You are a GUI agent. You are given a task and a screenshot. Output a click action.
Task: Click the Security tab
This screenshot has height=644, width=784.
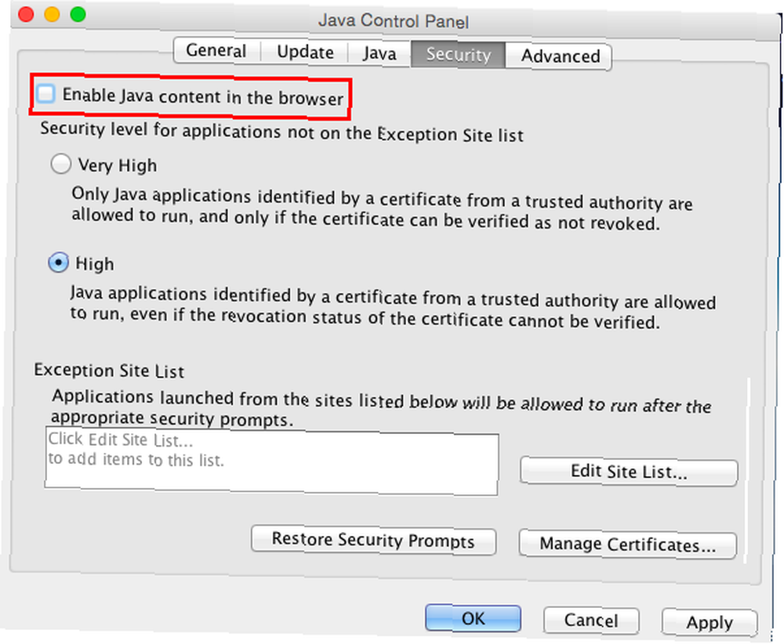[x=458, y=55]
